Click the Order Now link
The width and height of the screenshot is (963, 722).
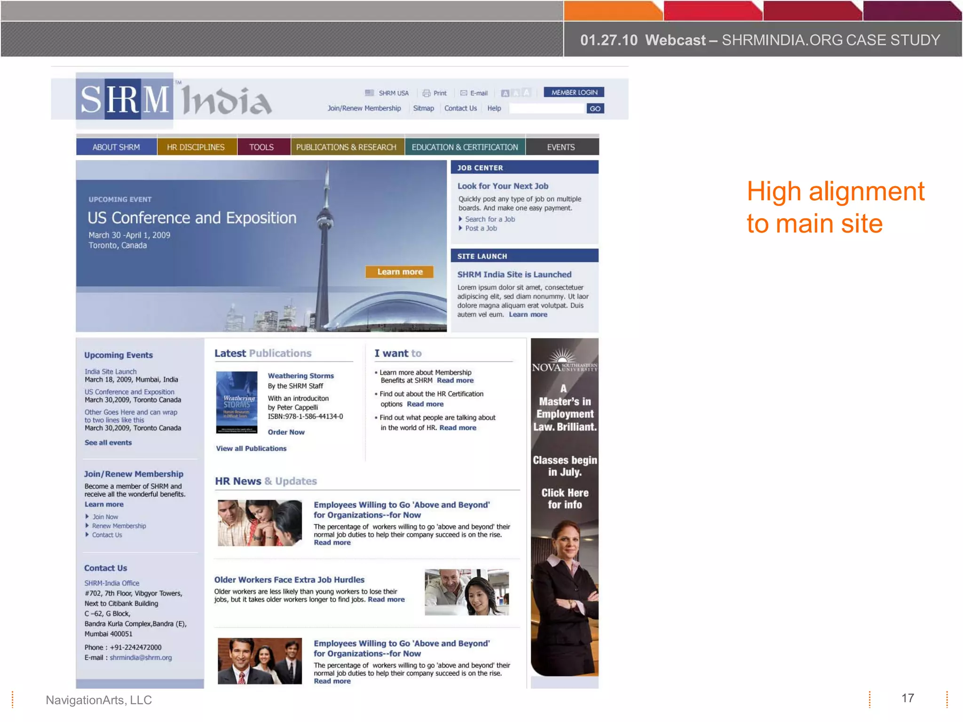(x=286, y=432)
